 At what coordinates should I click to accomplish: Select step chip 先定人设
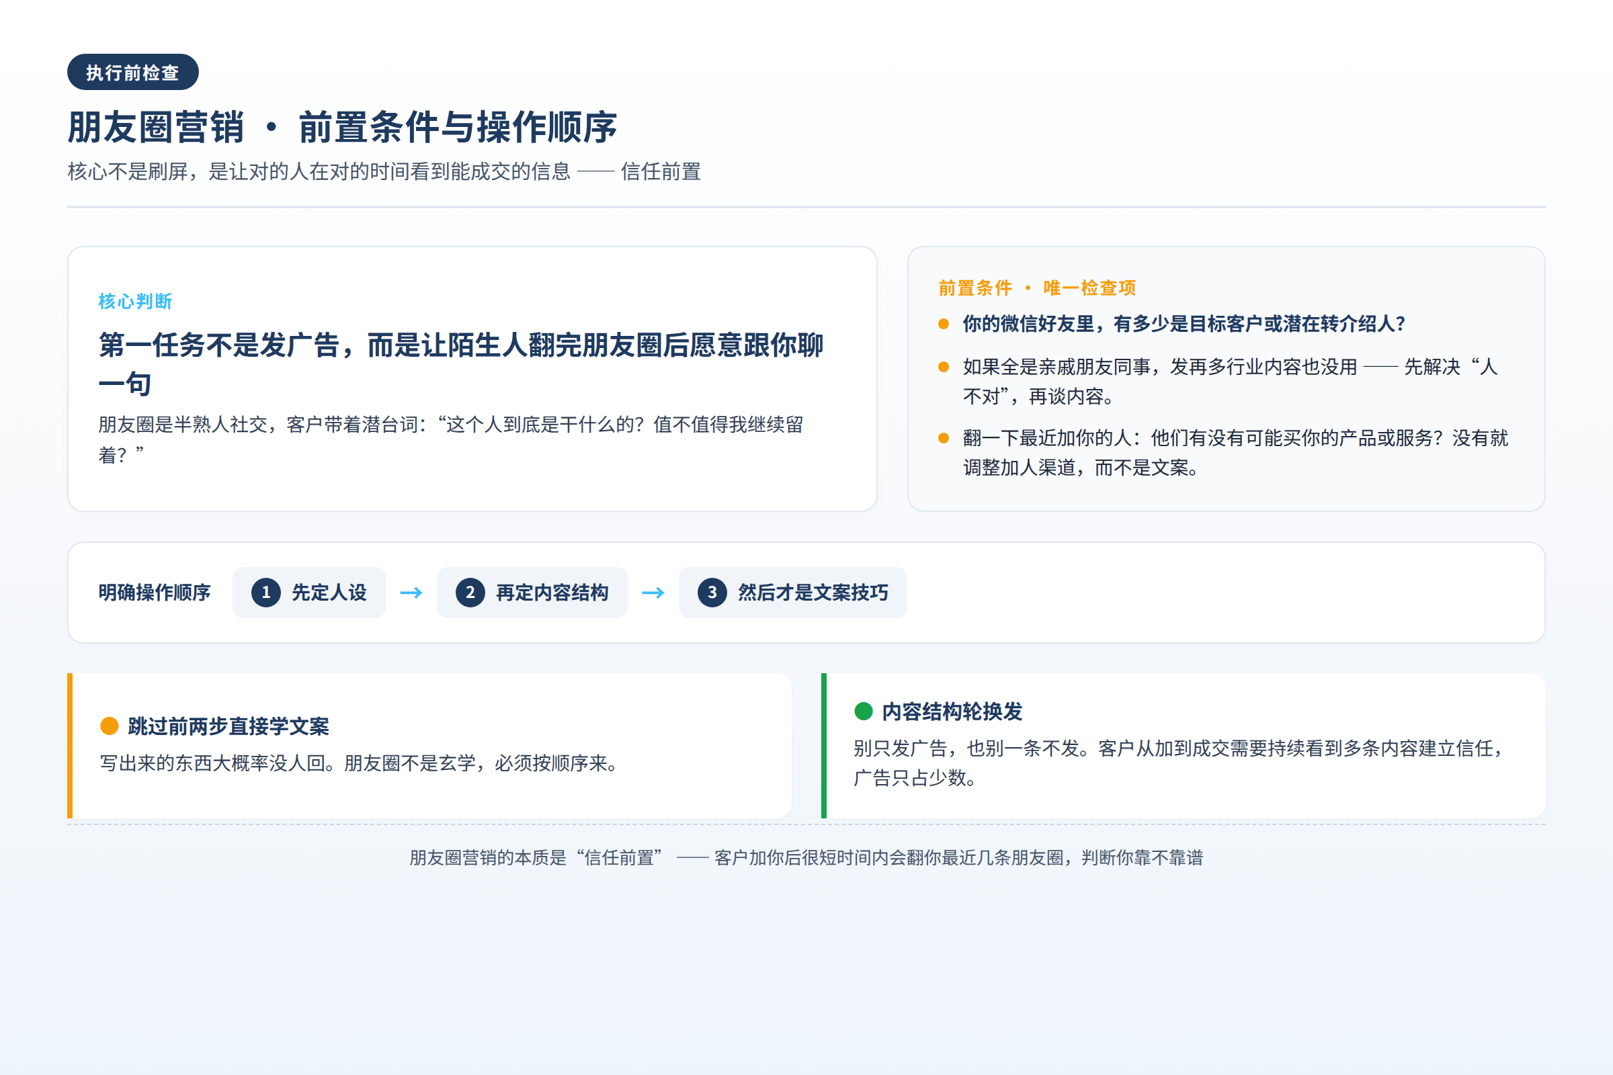click(x=309, y=593)
